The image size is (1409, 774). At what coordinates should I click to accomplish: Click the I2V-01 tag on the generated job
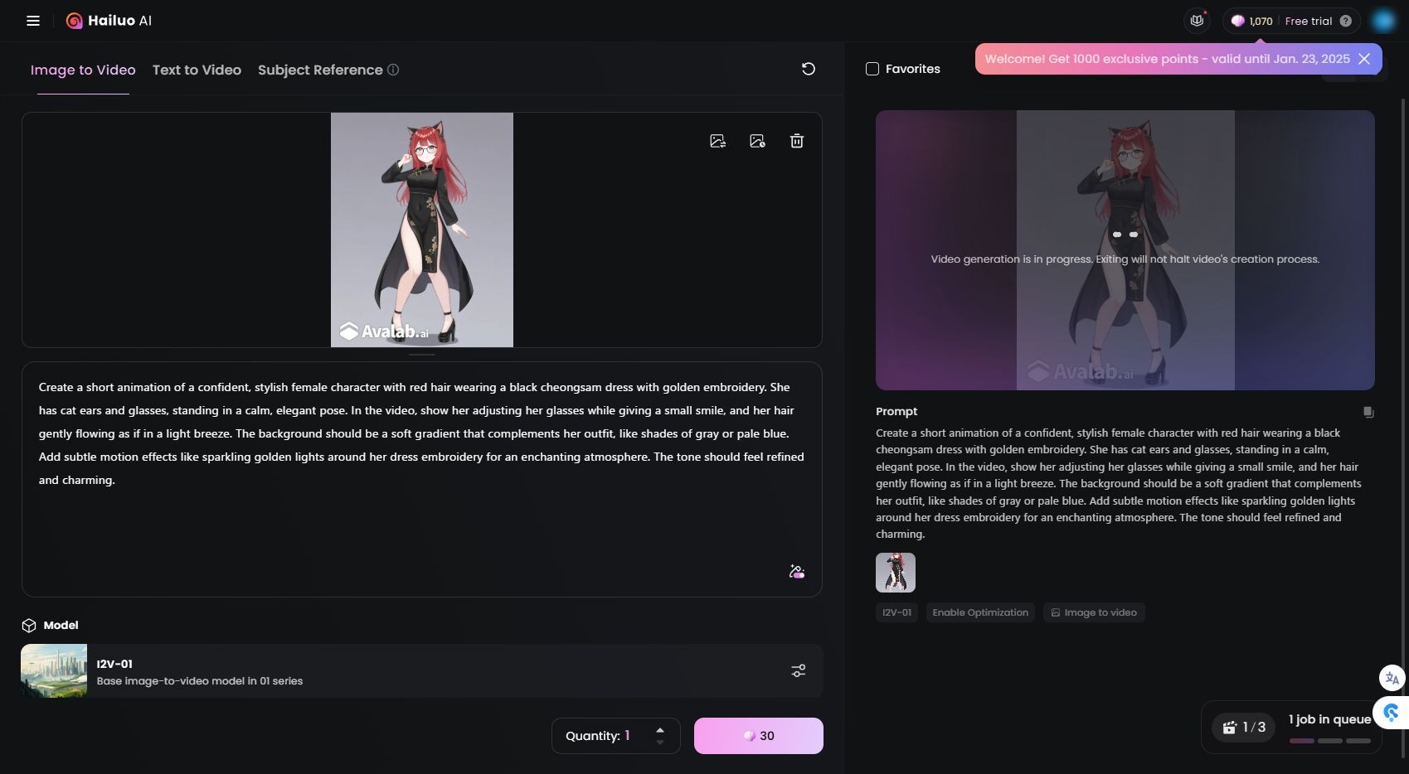(x=896, y=612)
